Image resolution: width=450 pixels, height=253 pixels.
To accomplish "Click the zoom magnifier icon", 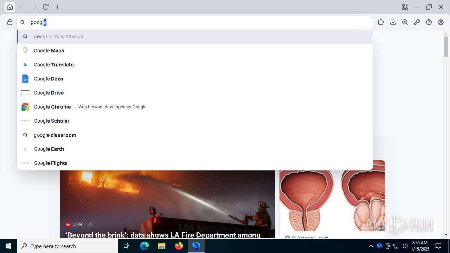I will (405, 22).
